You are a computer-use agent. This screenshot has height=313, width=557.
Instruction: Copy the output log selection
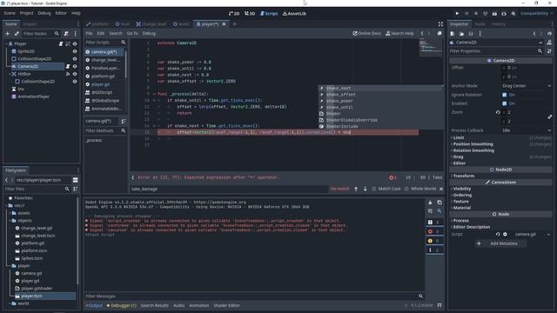coord(440,203)
